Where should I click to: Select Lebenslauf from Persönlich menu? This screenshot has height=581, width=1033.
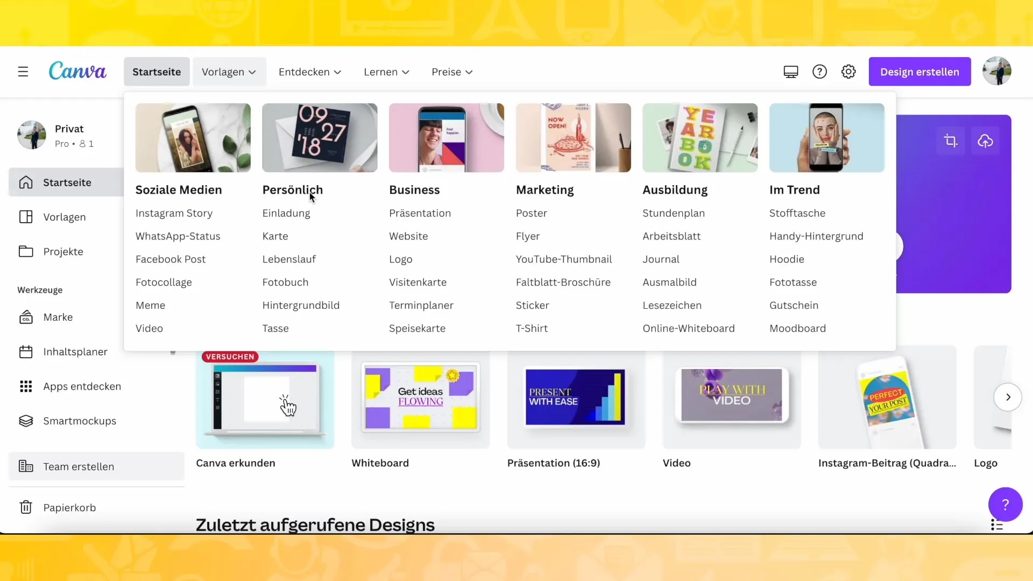pos(289,259)
